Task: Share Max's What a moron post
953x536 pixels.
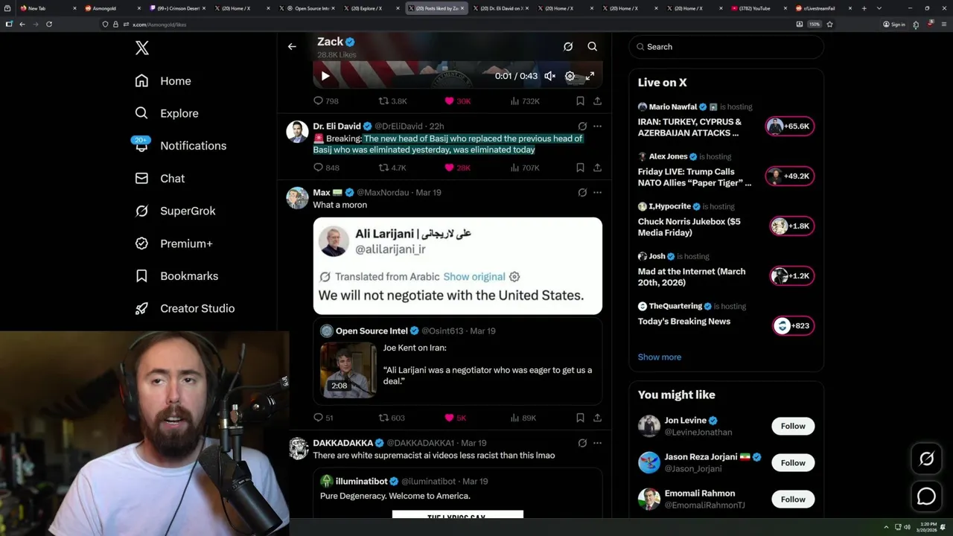Action: tap(597, 418)
